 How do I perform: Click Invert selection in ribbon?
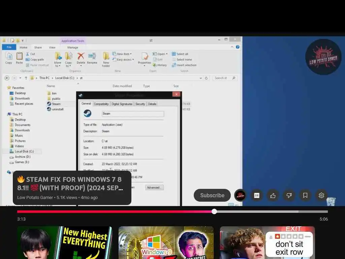point(184,65)
